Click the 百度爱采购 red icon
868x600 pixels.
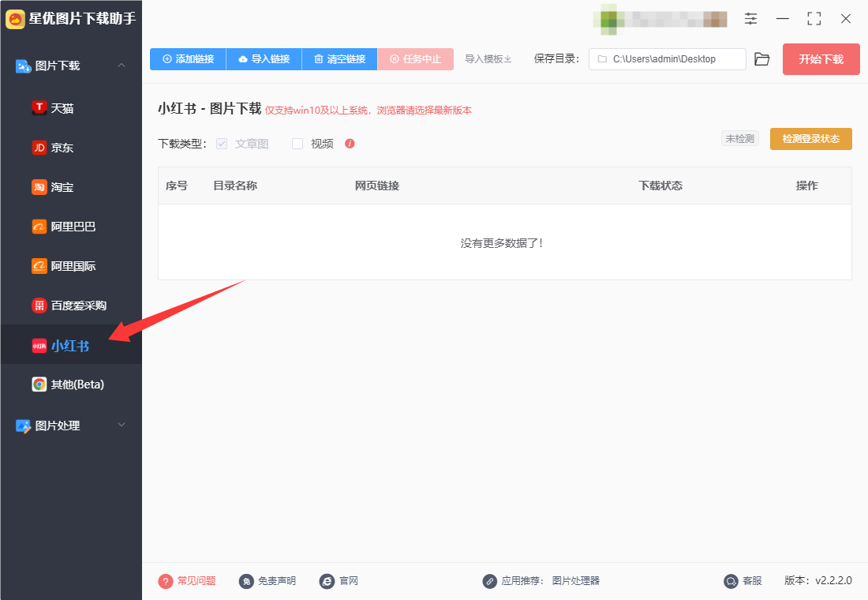click(x=39, y=306)
